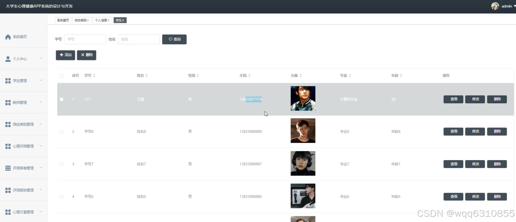This screenshot has width=516, height=222.
Task: Click the avatar photo of 姓名7
Action: [303, 163]
